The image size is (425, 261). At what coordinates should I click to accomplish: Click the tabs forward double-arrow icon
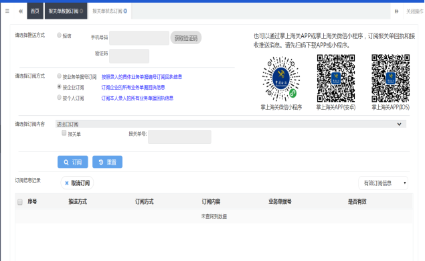[396, 11]
